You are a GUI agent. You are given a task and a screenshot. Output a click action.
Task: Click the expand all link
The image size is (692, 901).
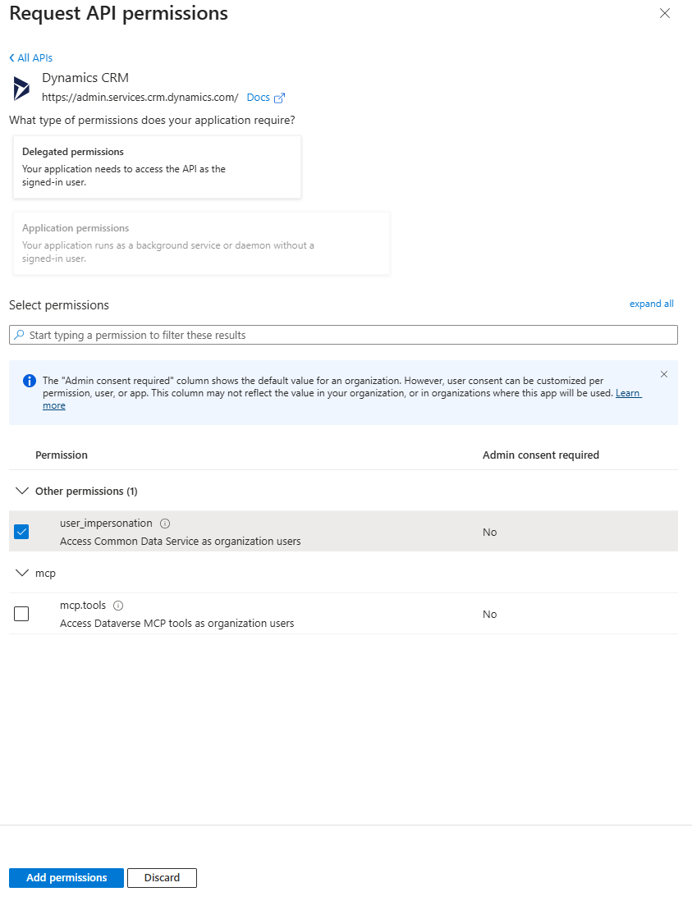(x=651, y=304)
